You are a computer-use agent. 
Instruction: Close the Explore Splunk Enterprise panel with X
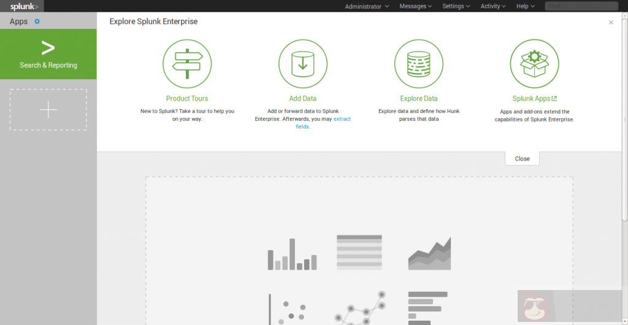coord(611,23)
